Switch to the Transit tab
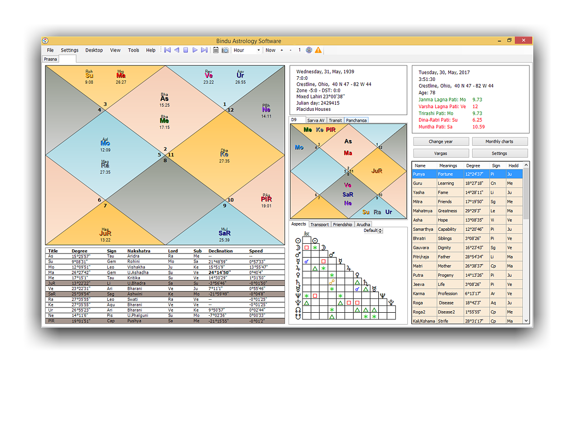The image size is (574, 441). [335, 120]
